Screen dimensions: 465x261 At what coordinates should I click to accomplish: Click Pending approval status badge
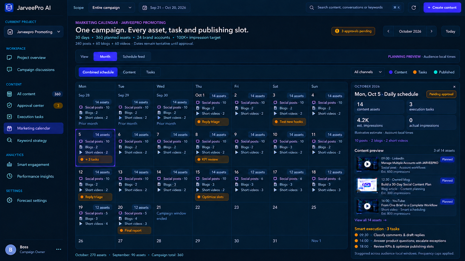(441, 94)
